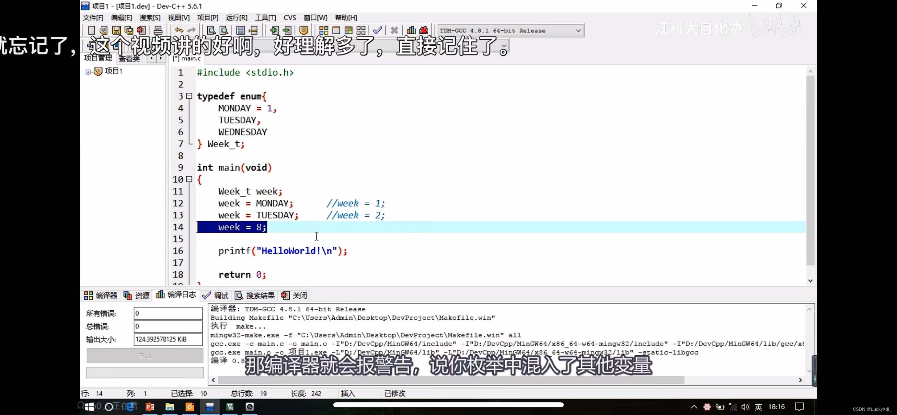Click the 中止 abort button
Image resolution: width=897 pixels, height=415 pixels.
click(145, 355)
